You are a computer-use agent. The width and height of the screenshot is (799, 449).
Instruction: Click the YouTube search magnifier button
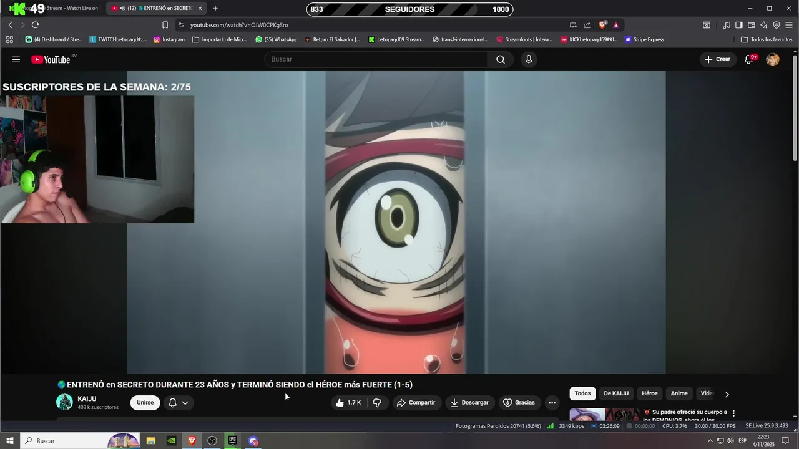tap(501, 59)
